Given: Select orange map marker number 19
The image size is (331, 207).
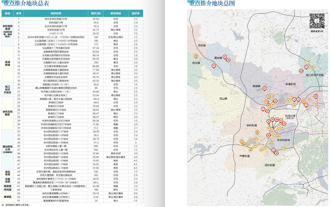Looking at the screenshot, I should click(308, 62).
